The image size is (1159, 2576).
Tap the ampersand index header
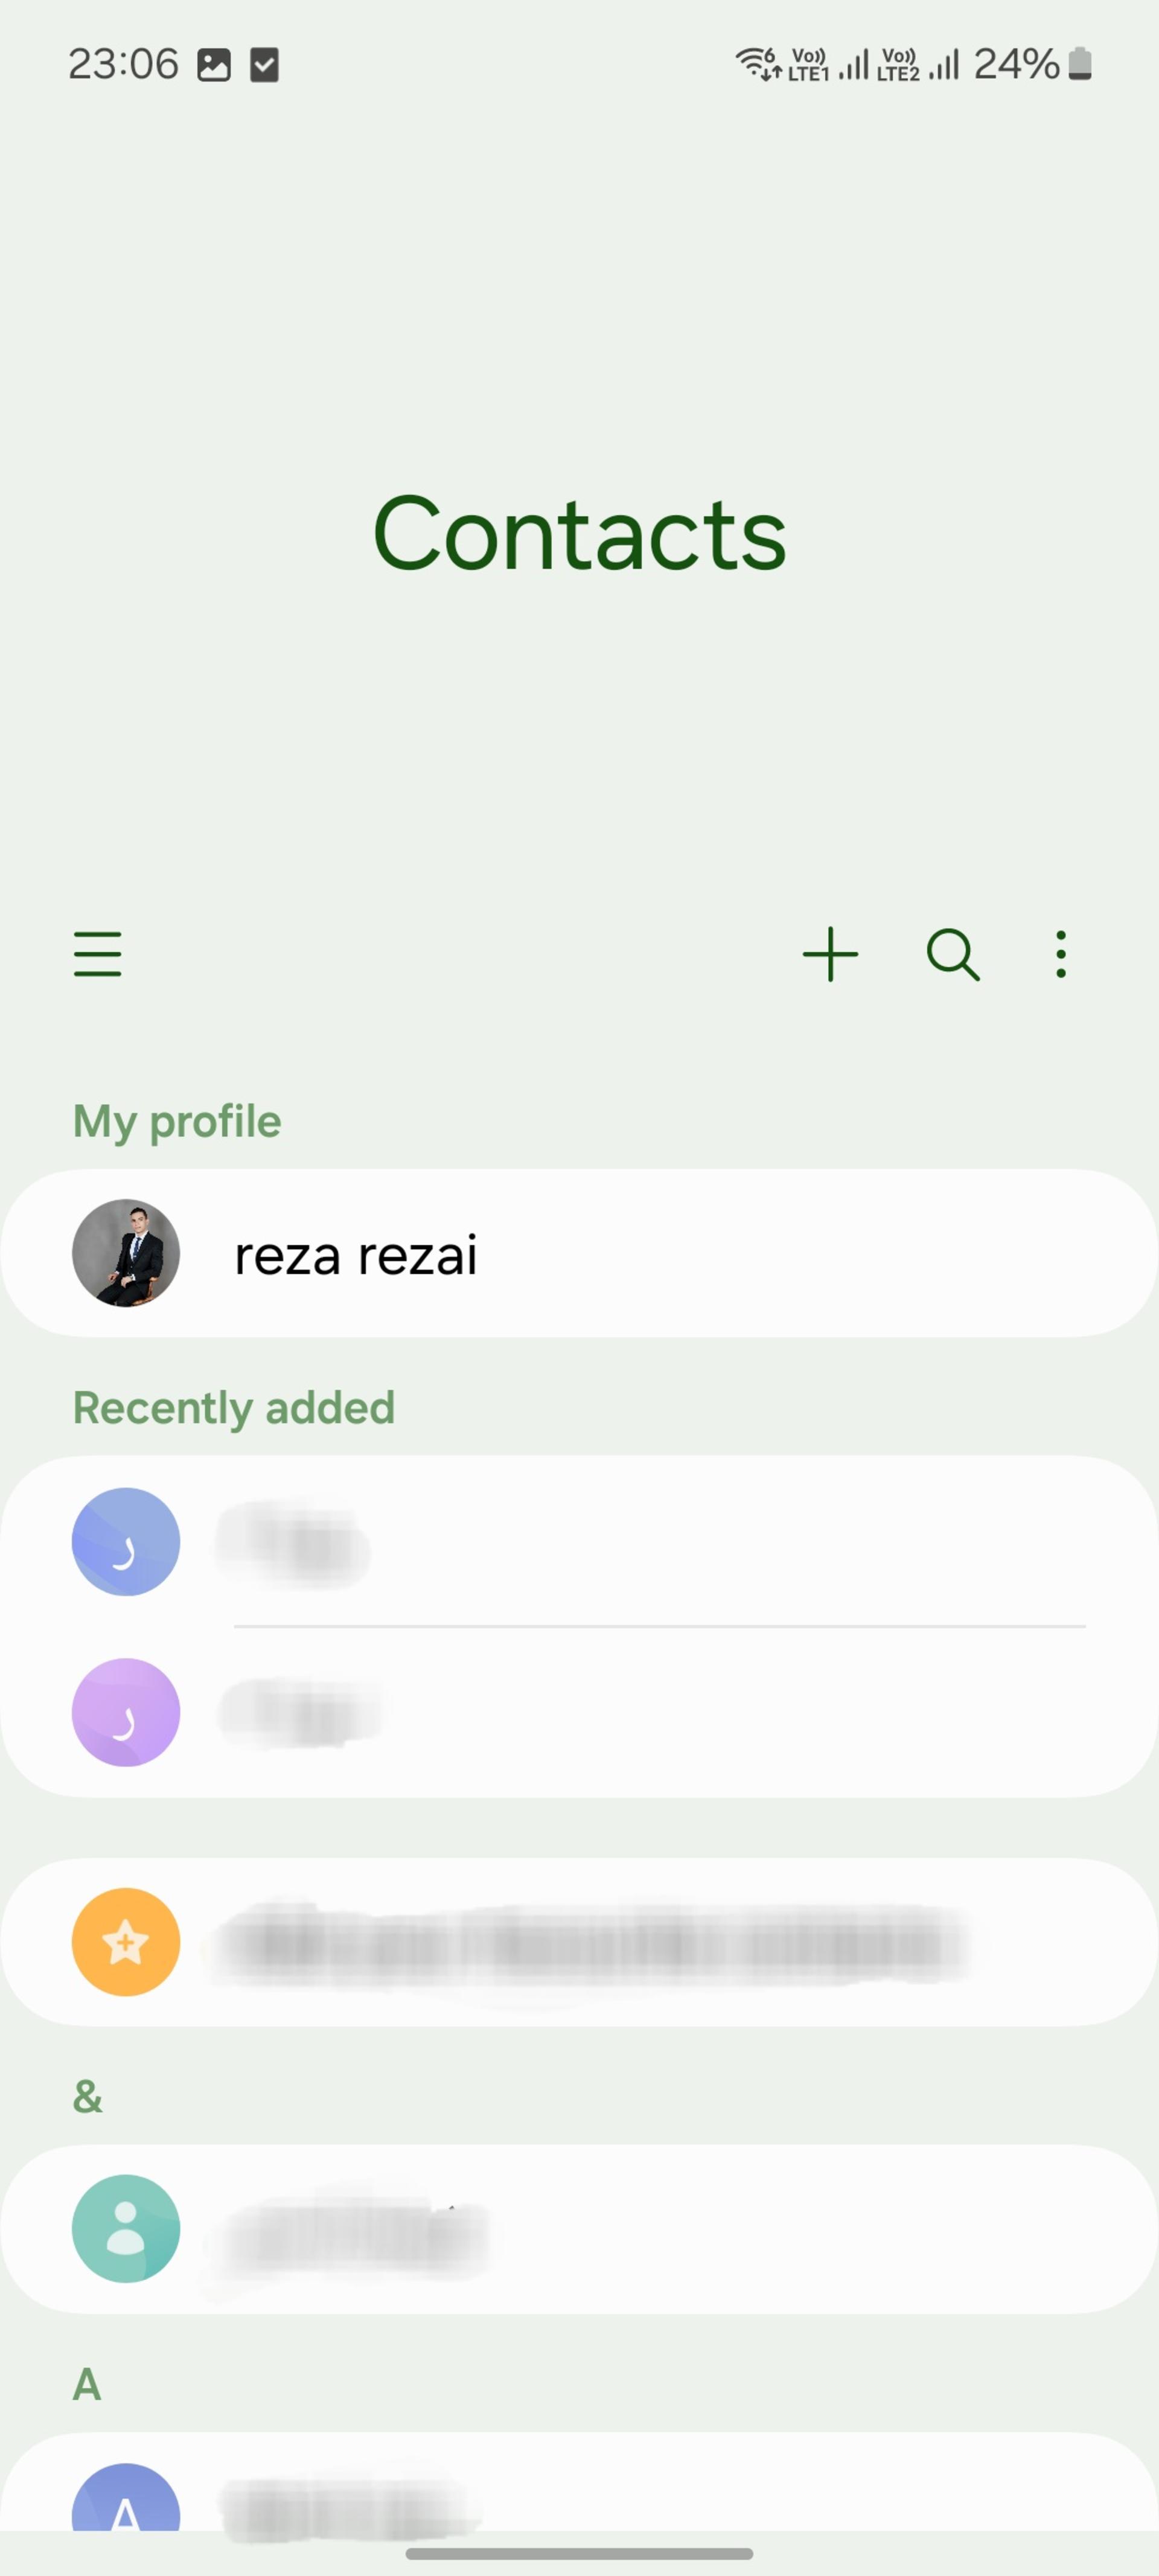tap(88, 2096)
